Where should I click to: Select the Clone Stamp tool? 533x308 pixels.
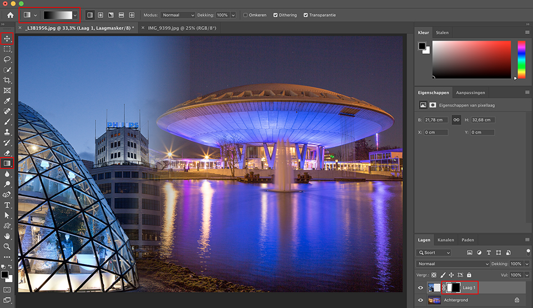point(7,132)
